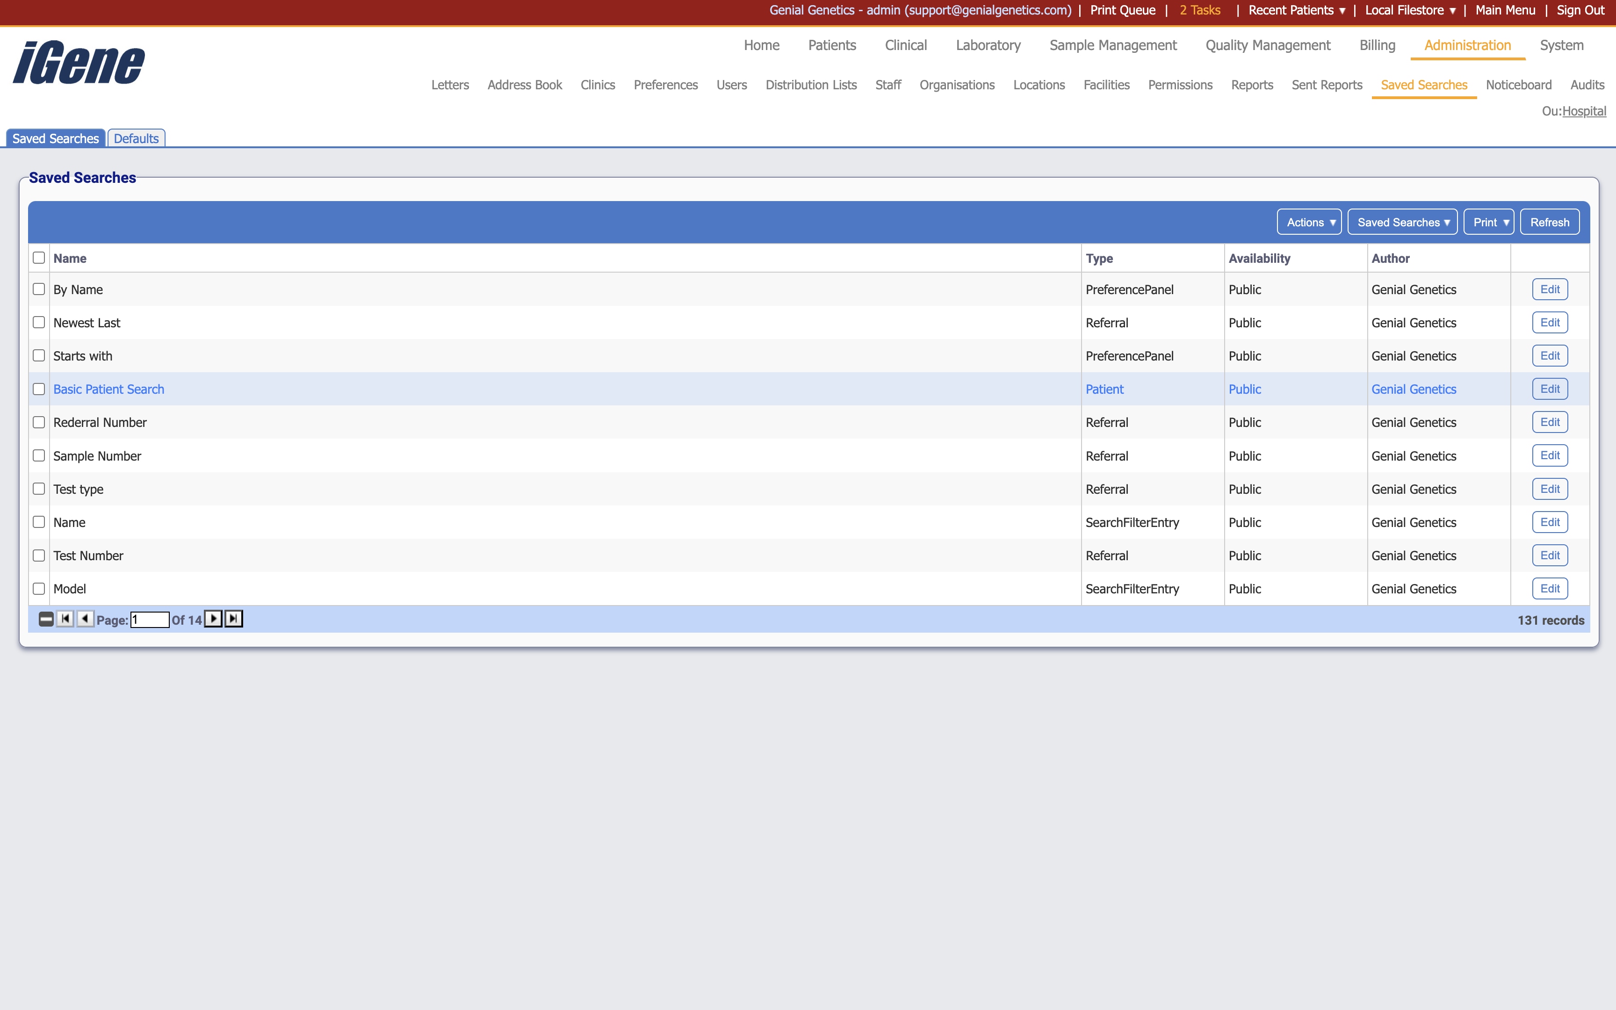
Task: Check the Sample Number row checkbox
Action: (x=39, y=455)
